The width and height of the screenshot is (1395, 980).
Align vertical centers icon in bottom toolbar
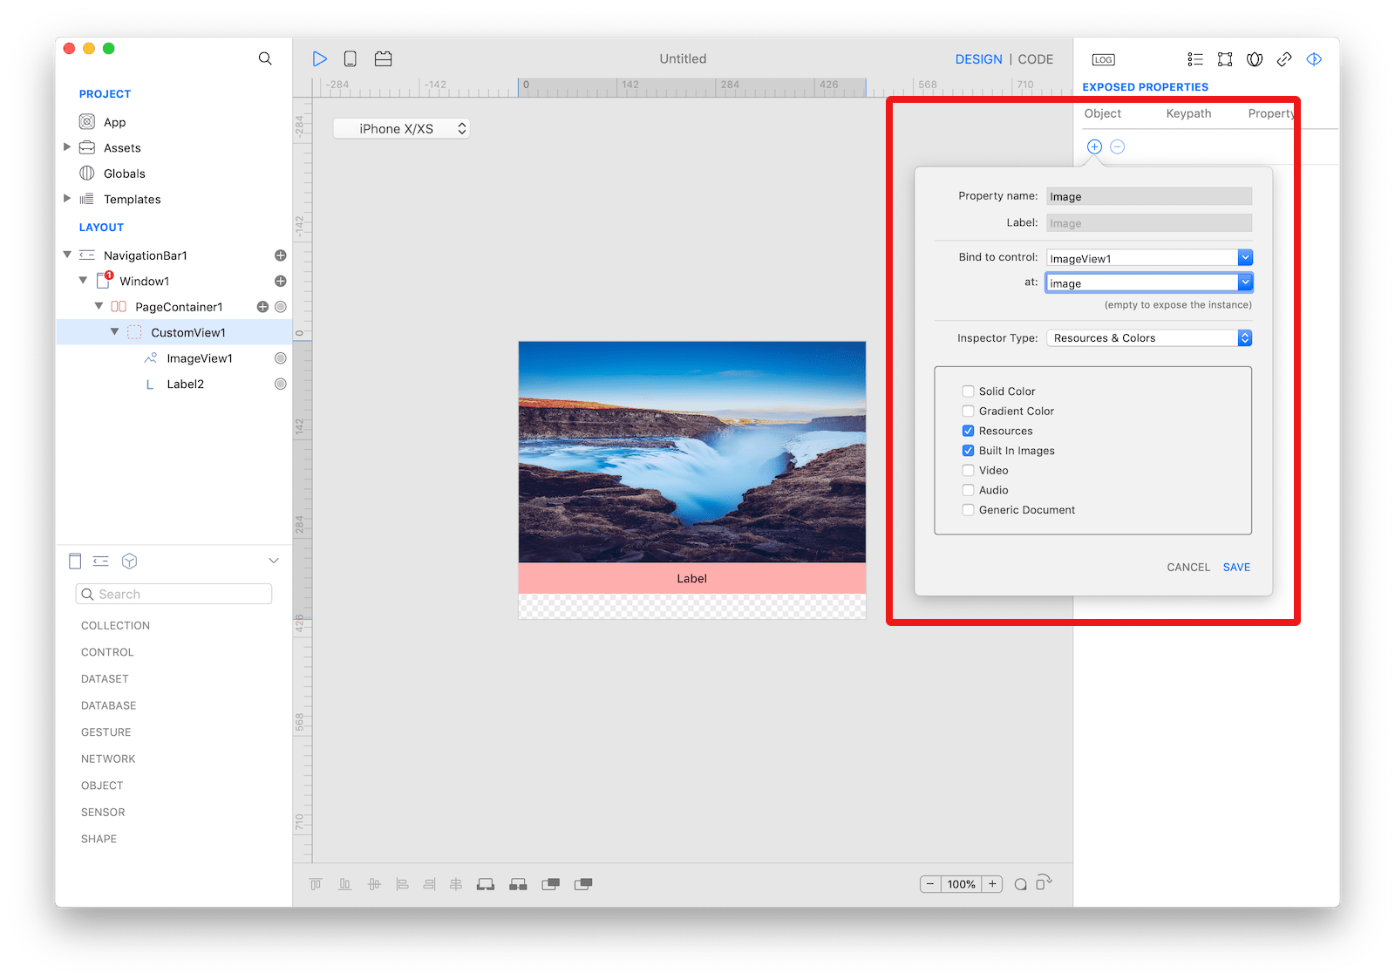point(374,884)
